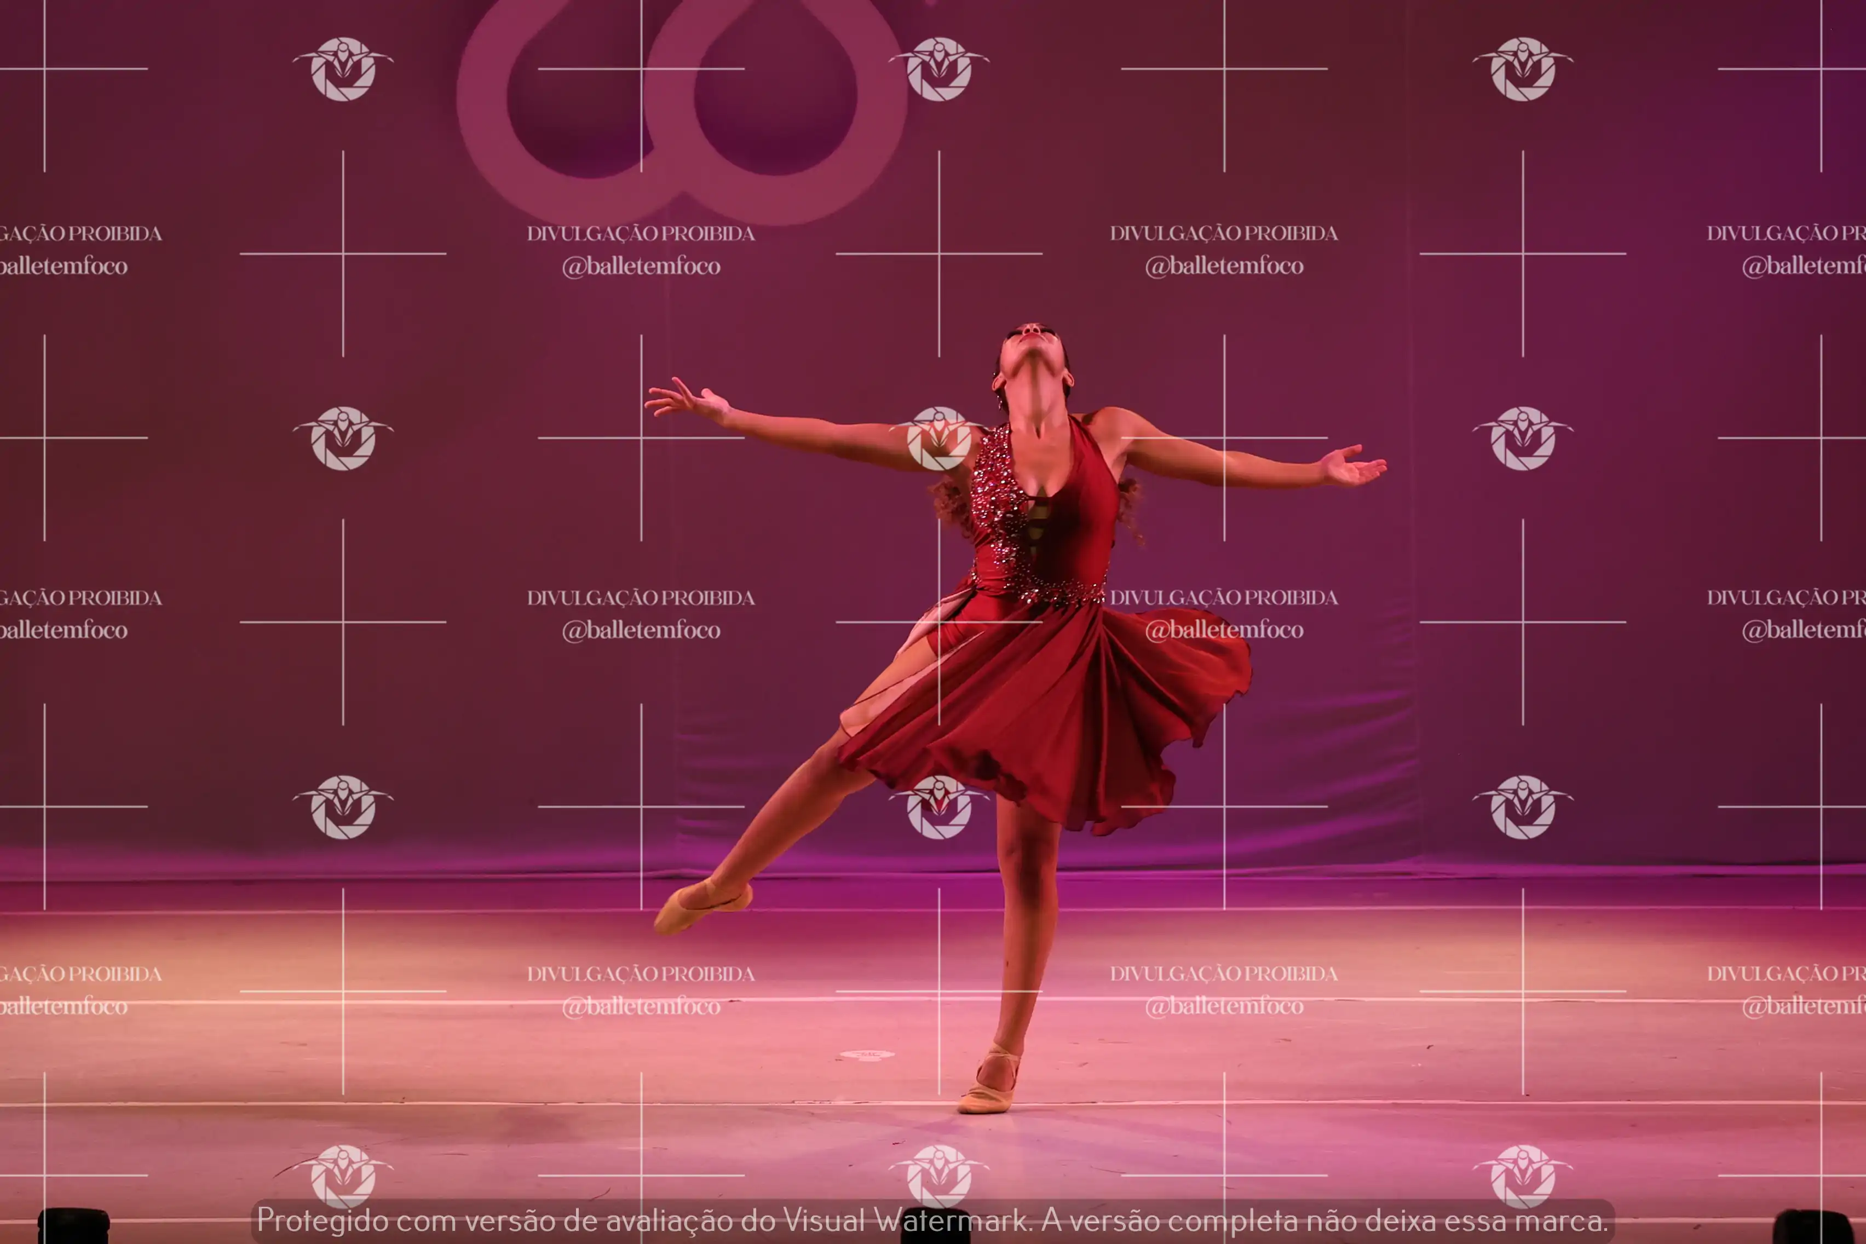This screenshot has width=1866, height=1244.
Task: Click the watermark logo over dancer's shoulder
Action: click(x=940, y=439)
